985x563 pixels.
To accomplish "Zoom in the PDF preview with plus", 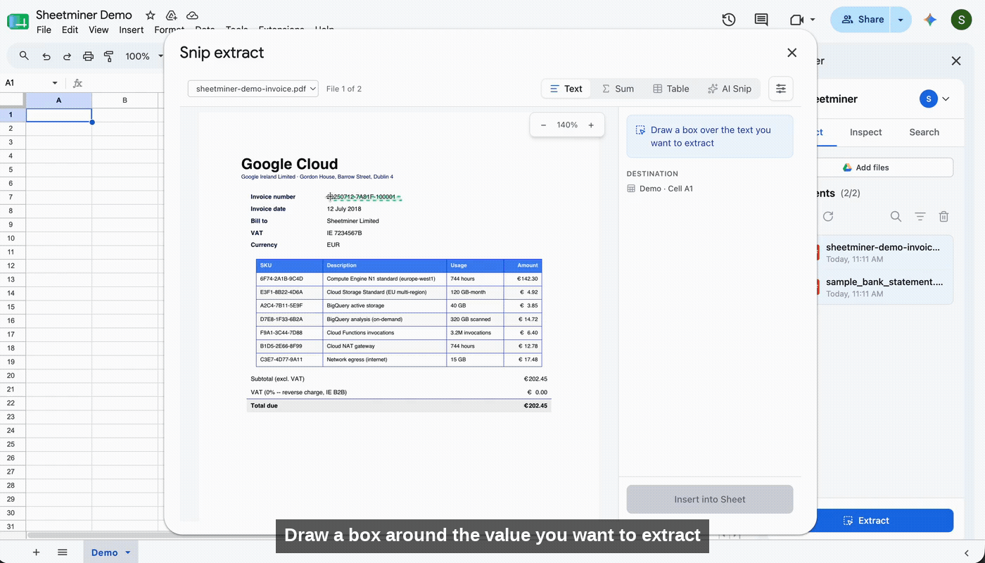I will (x=591, y=125).
